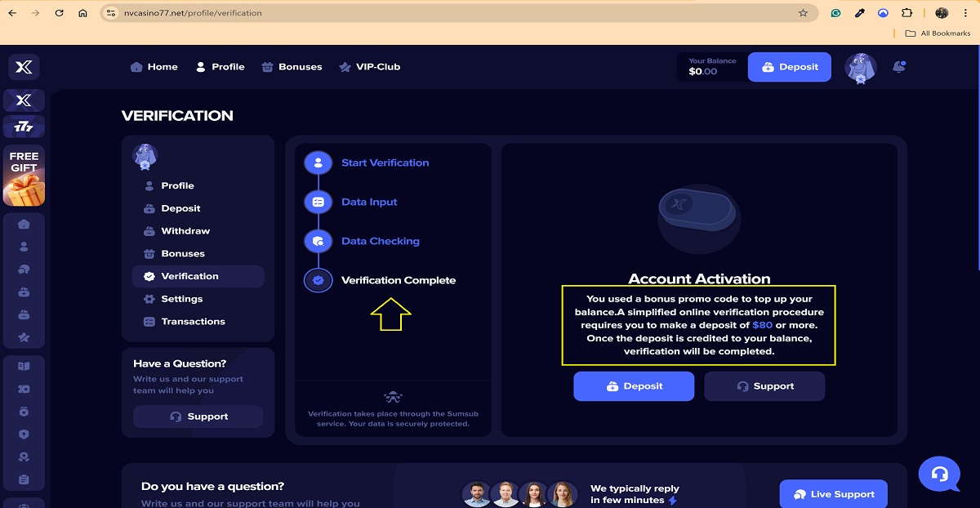The height and width of the screenshot is (508, 980).
Task: Open Transactions in profile menu
Action: [193, 322]
